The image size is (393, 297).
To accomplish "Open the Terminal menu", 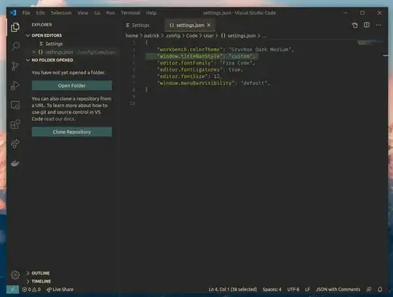I will [130, 13].
